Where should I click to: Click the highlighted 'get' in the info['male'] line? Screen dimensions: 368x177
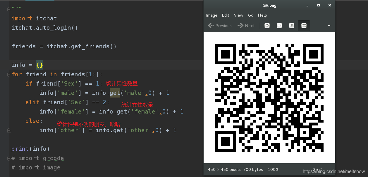[115, 93]
